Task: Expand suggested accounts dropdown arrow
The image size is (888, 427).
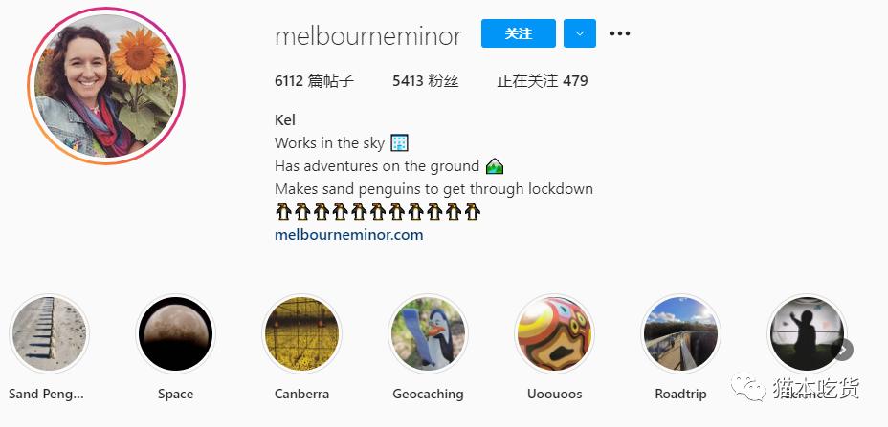Action: point(579,33)
